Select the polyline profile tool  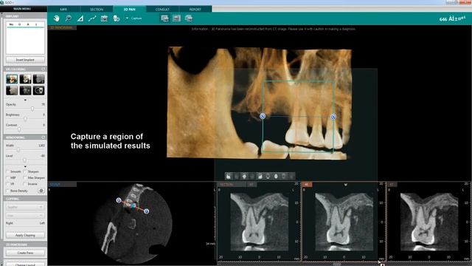point(92,18)
